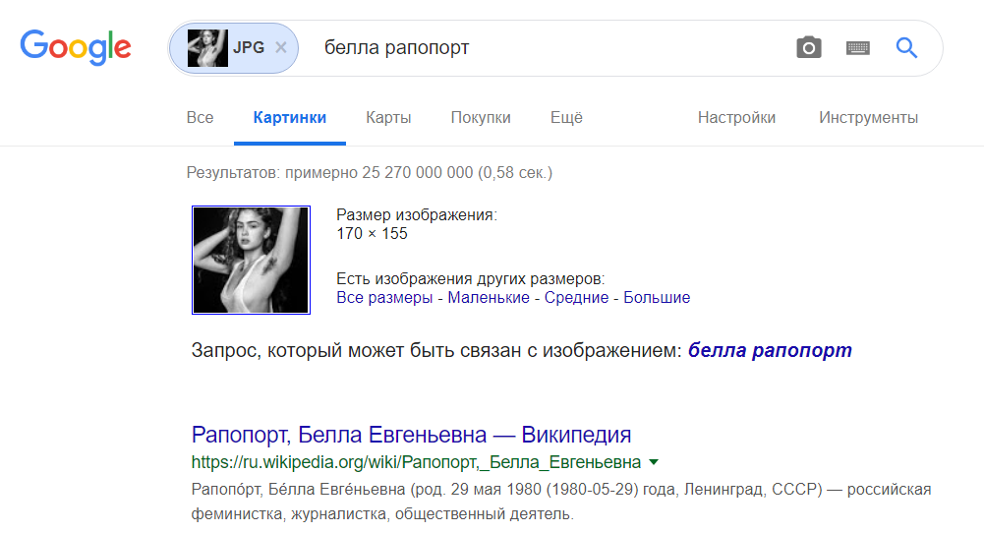Viewport: 984px width, 533px height.
Task: Click the search text input field
Action: pos(550,47)
